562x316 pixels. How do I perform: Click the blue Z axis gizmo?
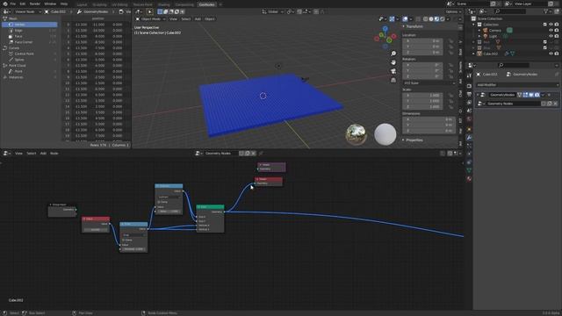pyautogui.click(x=385, y=29)
